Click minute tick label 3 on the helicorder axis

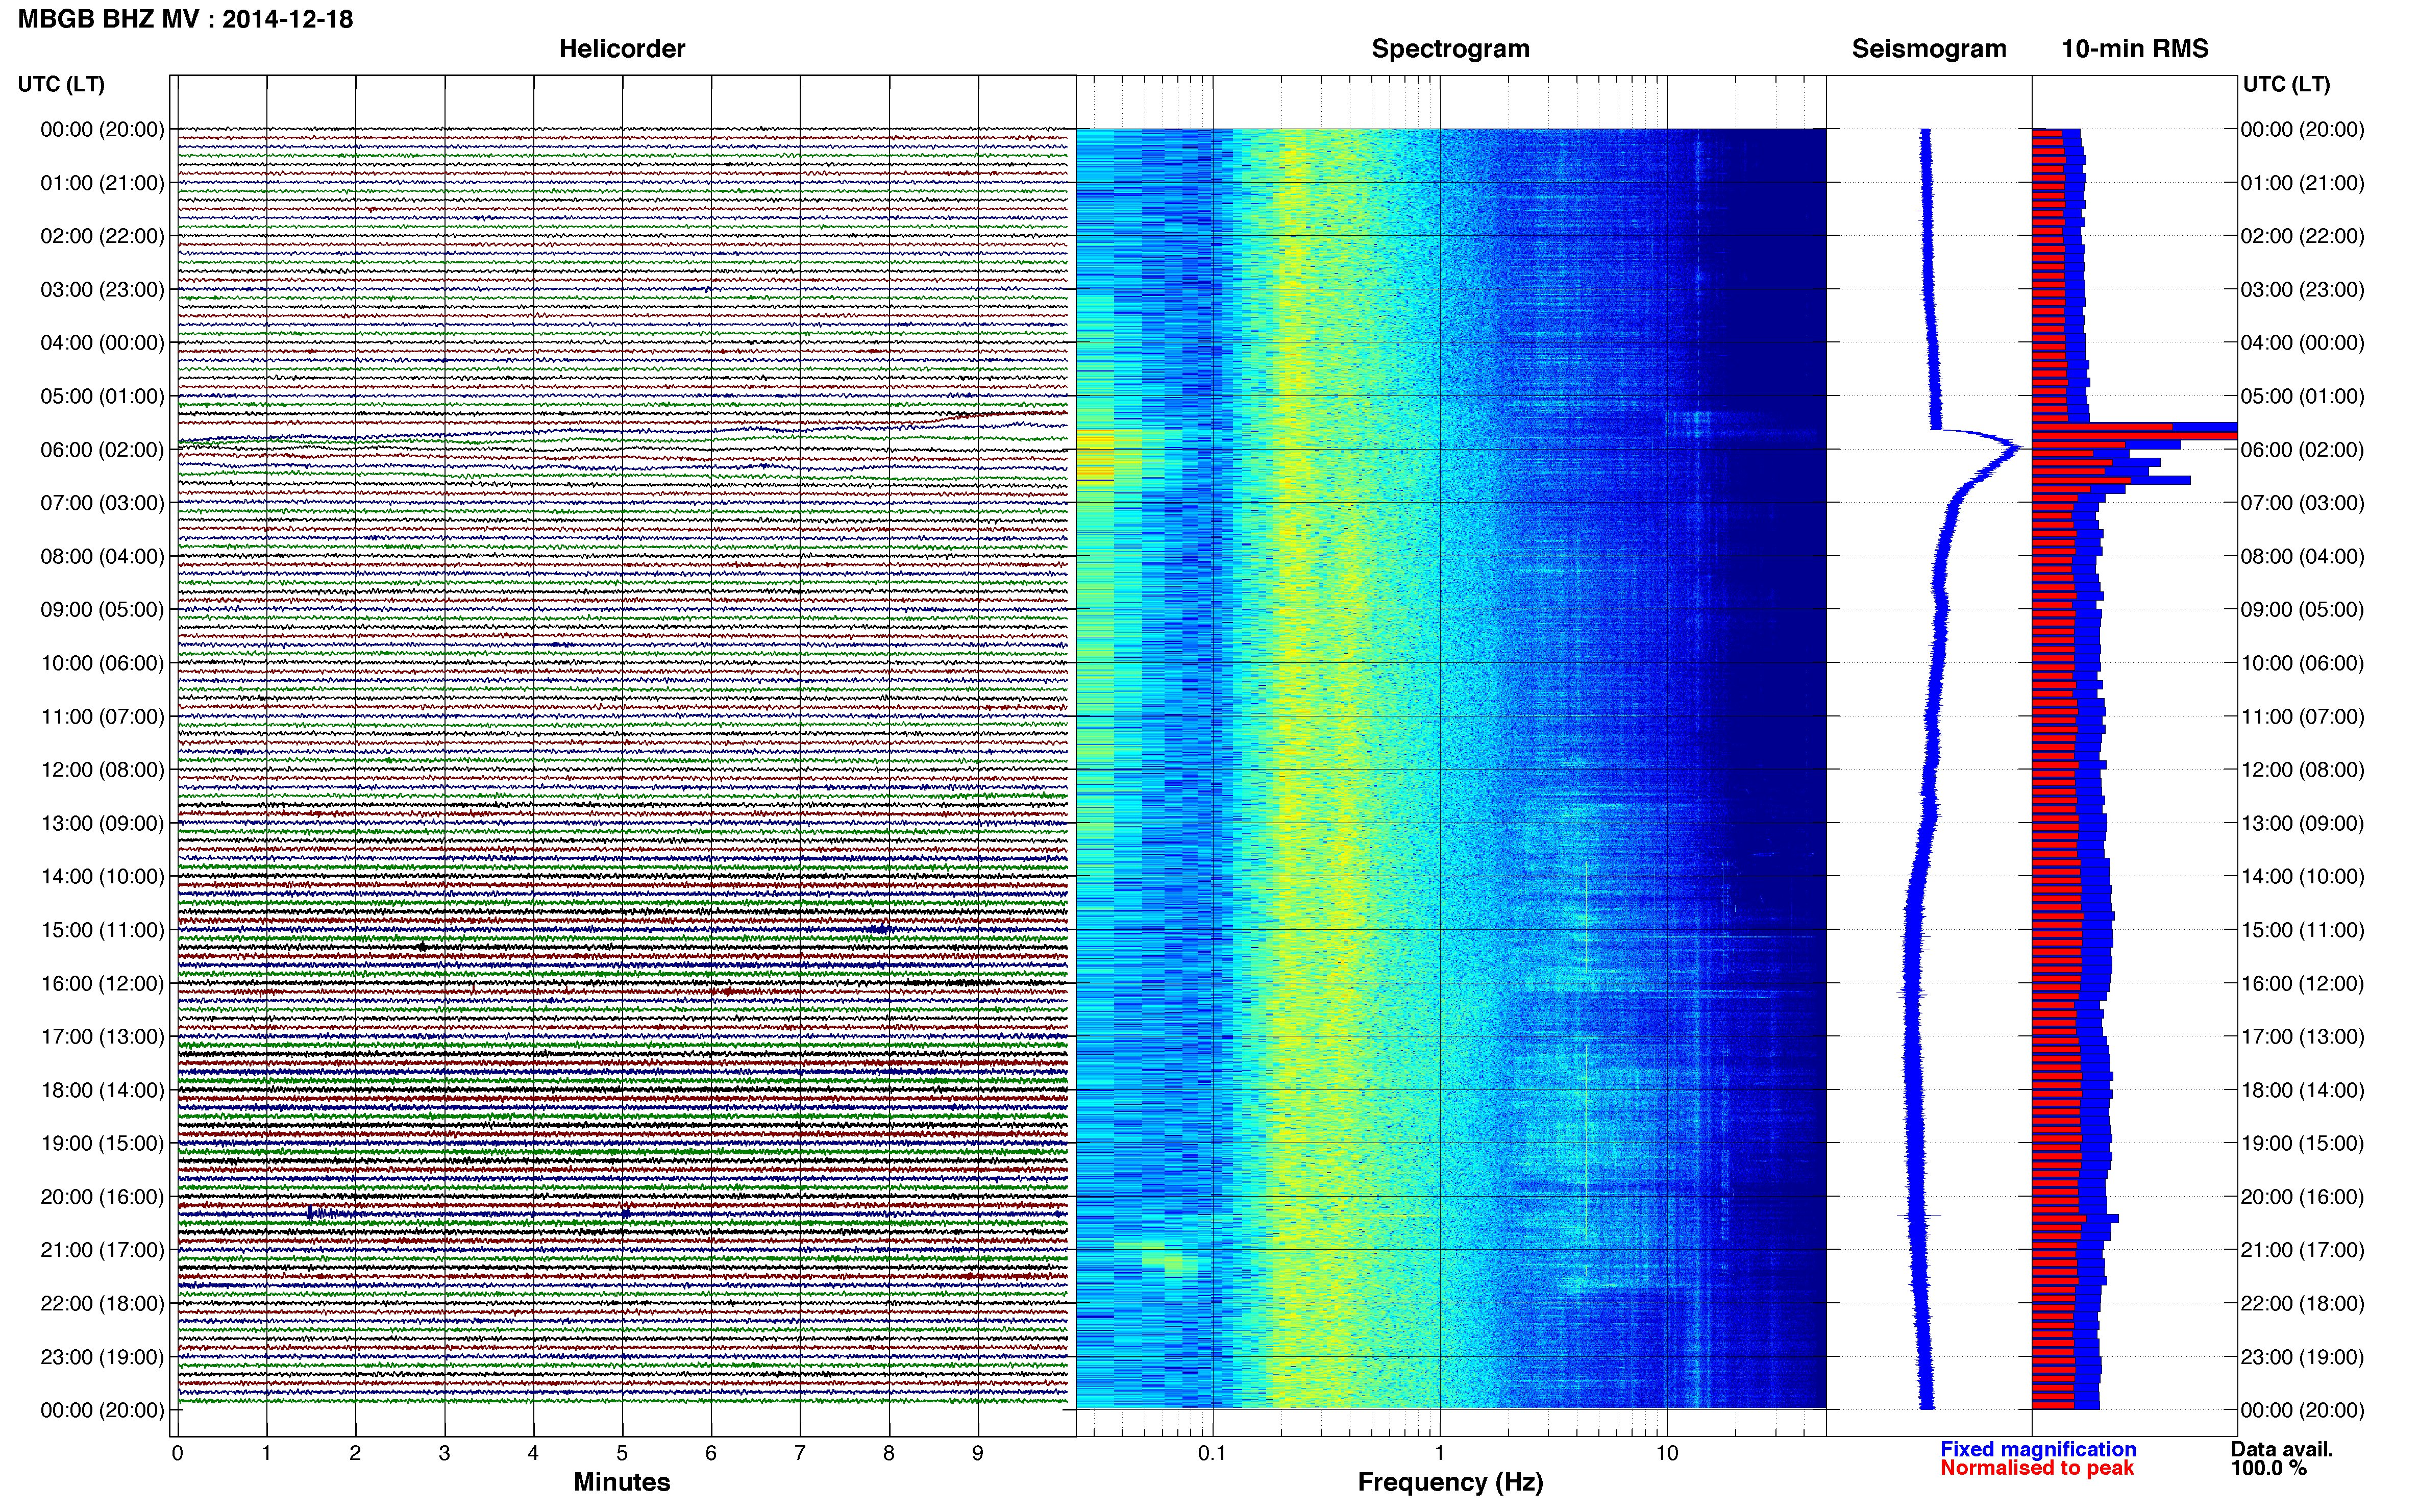(444, 1453)
